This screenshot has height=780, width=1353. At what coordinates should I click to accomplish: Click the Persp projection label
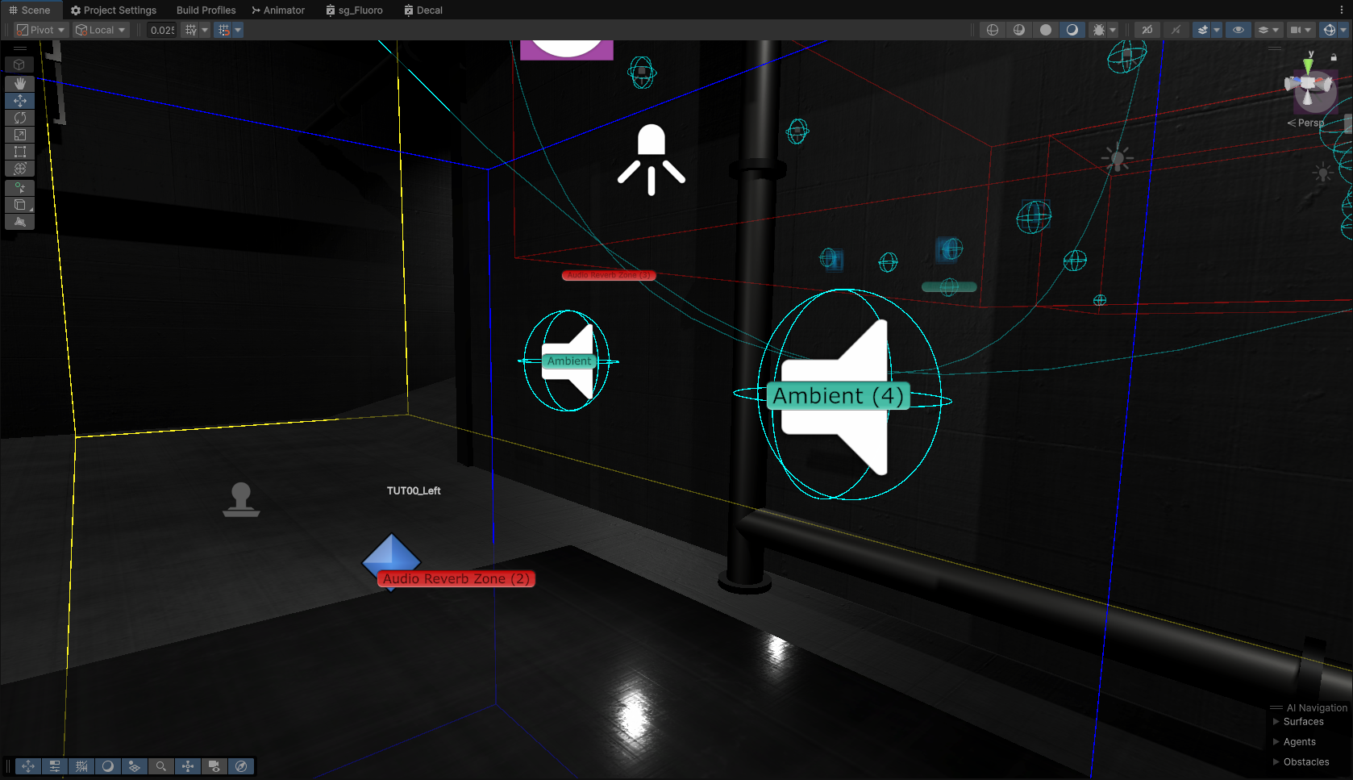click(1306, 123)
